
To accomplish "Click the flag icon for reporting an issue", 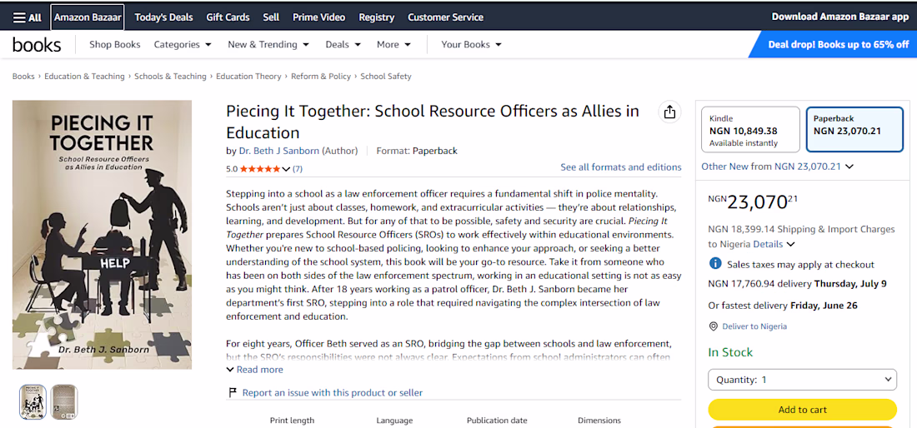I will (x=233, y=392).
